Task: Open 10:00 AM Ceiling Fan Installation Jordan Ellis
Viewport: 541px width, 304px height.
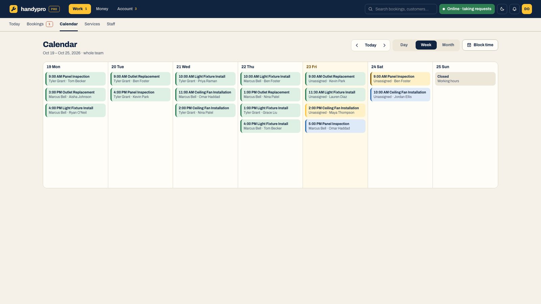Action: point(400,95)
